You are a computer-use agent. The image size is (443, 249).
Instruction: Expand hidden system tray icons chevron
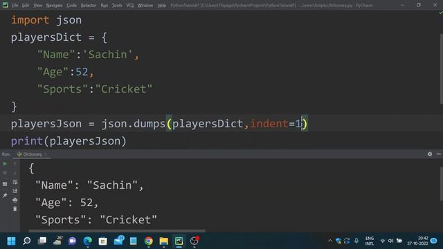[x=330, y=241]
